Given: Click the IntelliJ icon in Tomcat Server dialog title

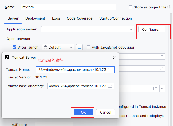Looking at the screenshot, I should (7, 57).
